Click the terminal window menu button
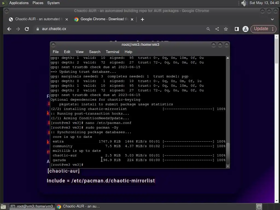This screenshot has height=210, width=280. coord(53,45)
